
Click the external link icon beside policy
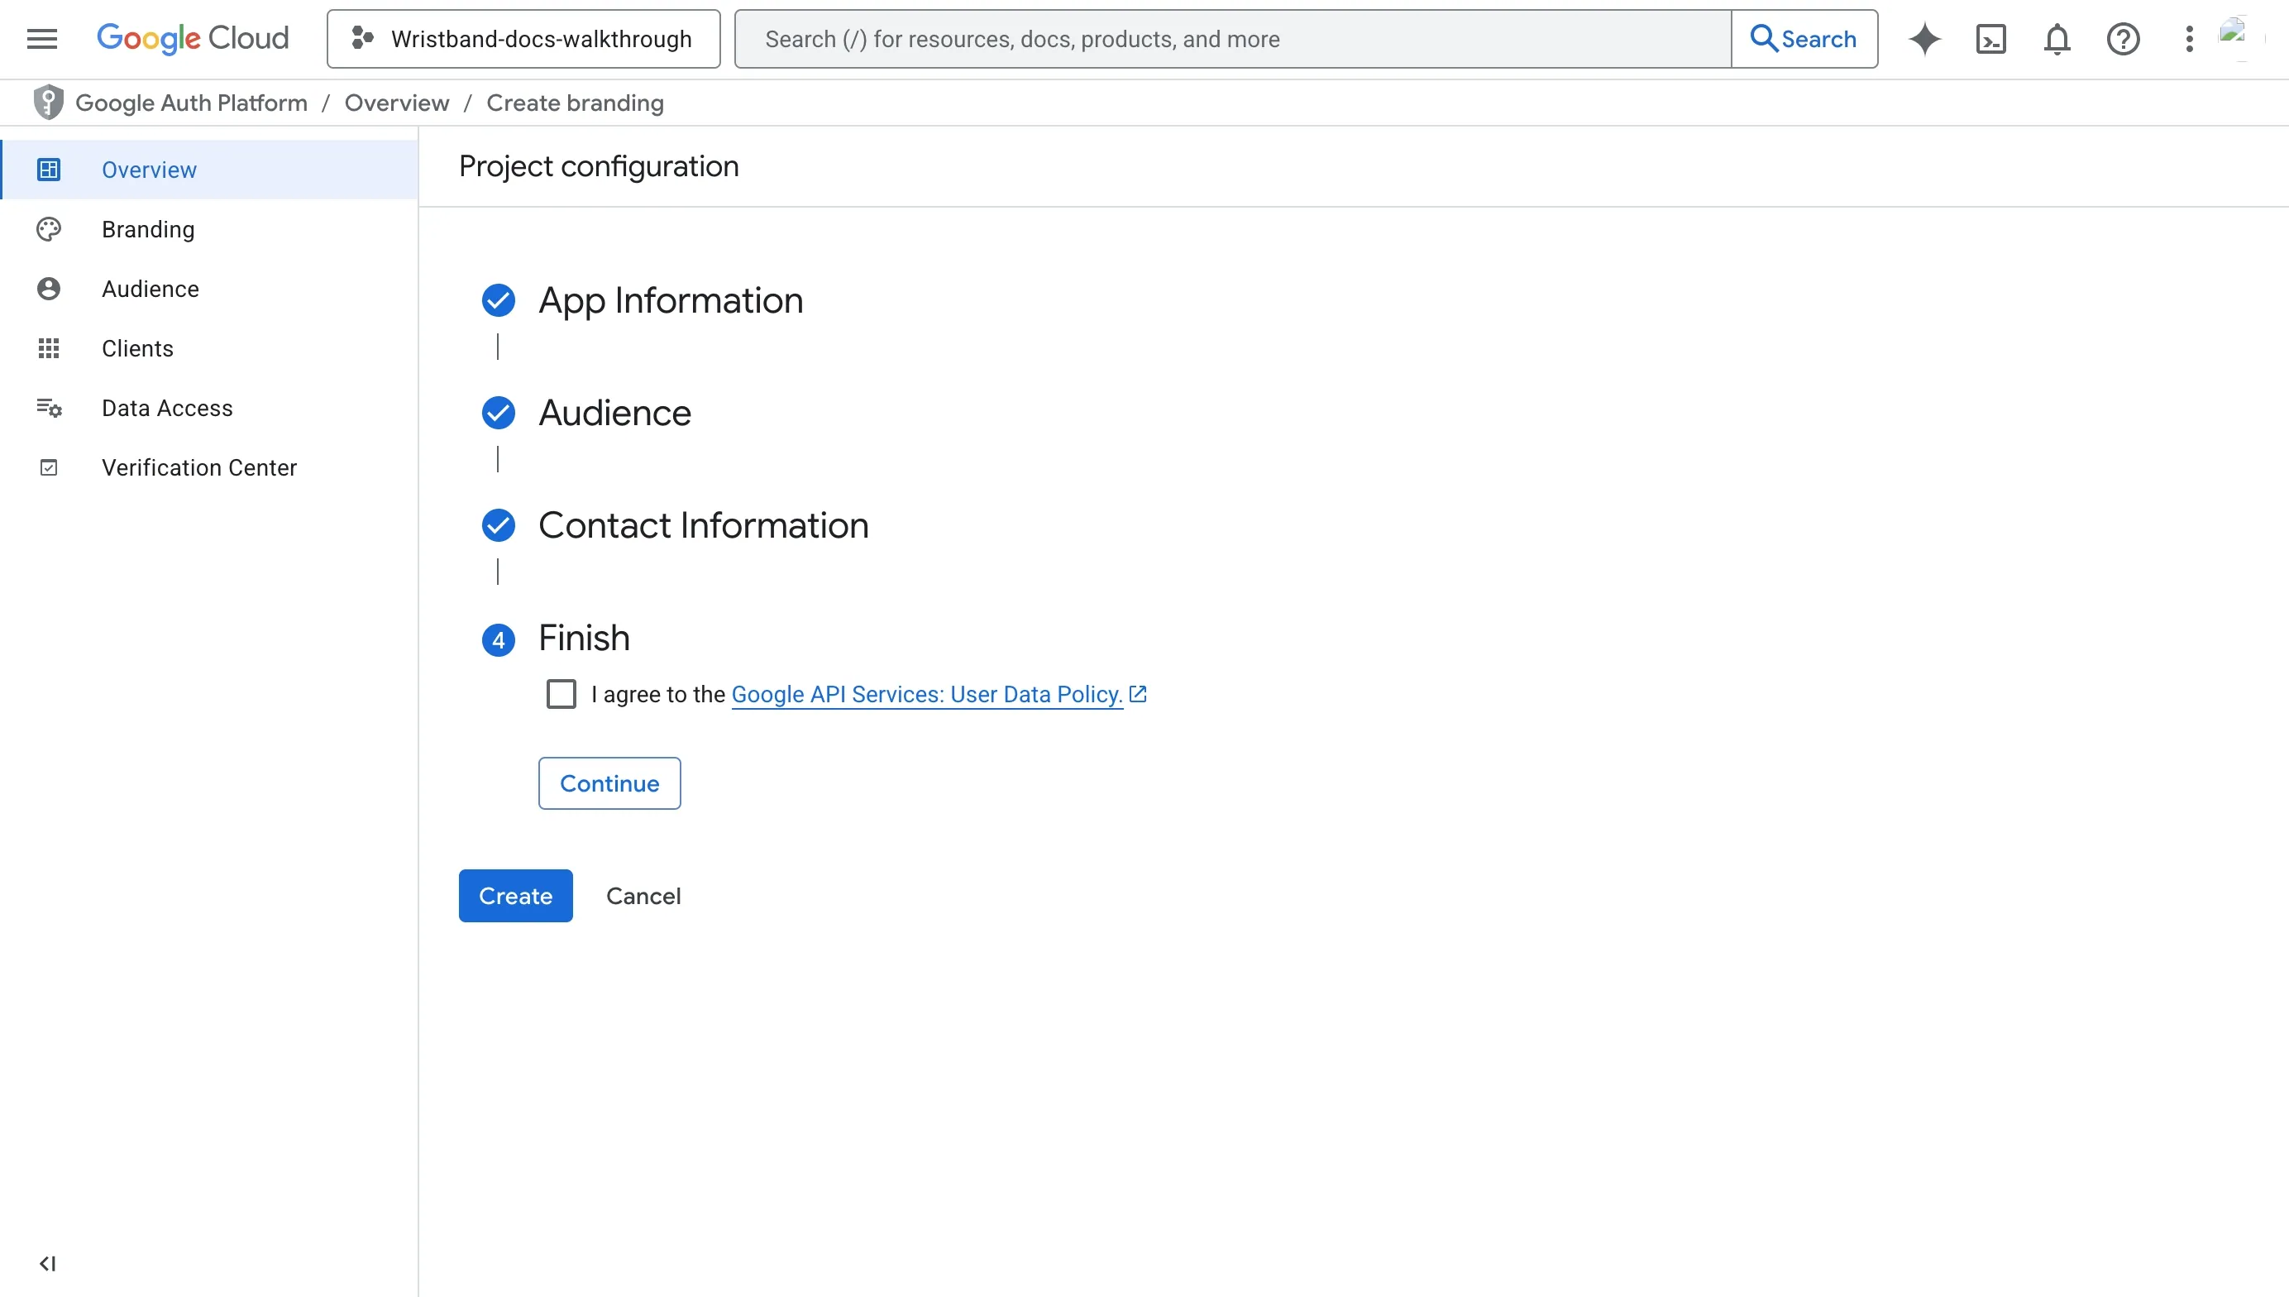coord(1138,693)
